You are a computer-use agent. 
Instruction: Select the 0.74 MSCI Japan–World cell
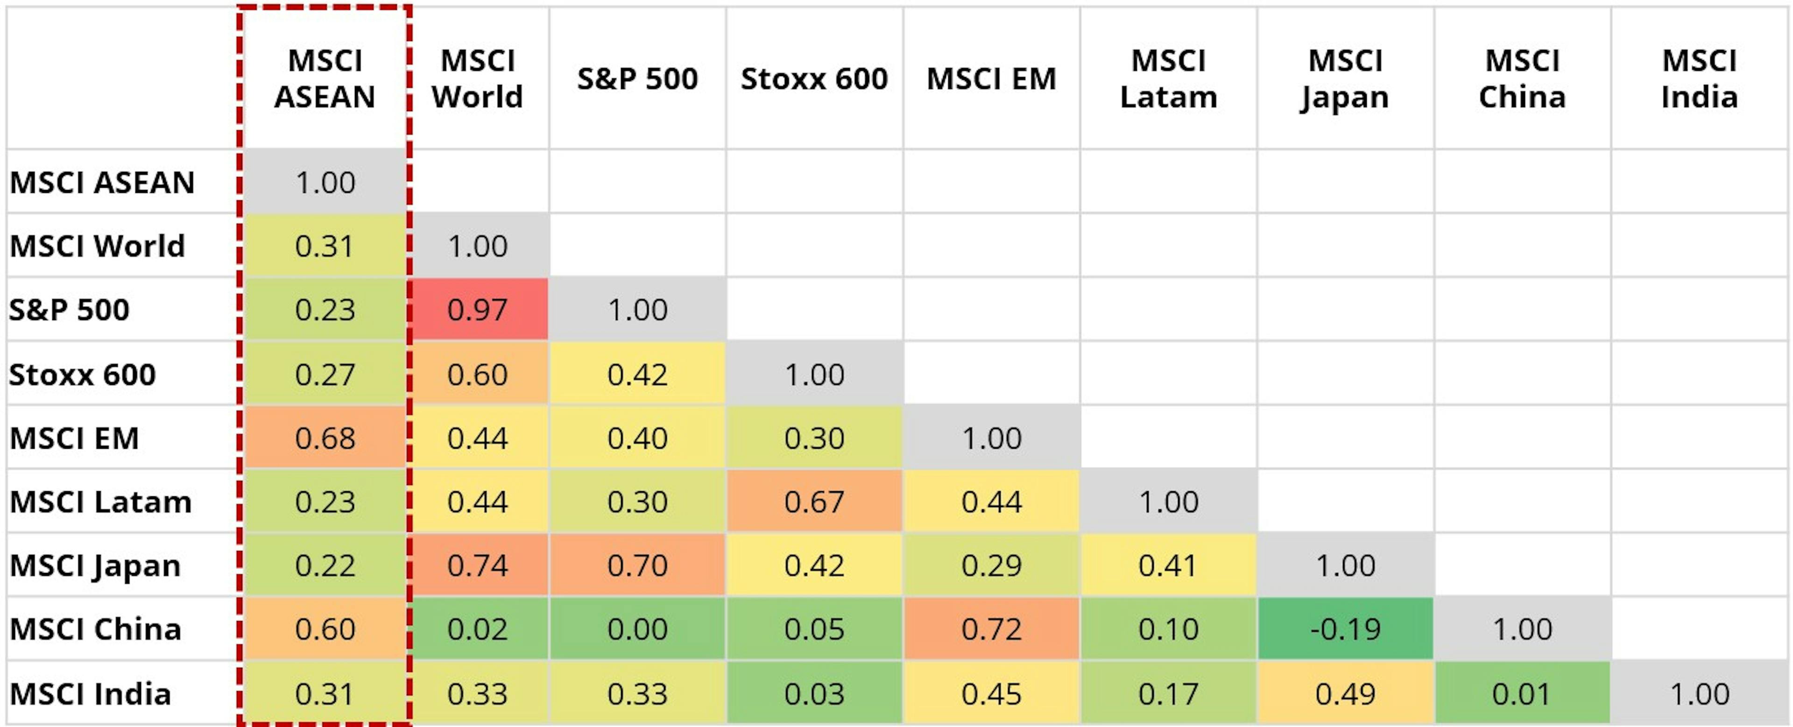click(478, 565)
